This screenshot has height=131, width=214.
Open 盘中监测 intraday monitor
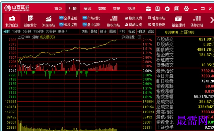point(91,24)
